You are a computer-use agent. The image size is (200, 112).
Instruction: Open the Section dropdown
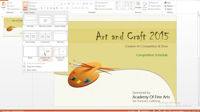pyautogui.click(x=33, y=9)
